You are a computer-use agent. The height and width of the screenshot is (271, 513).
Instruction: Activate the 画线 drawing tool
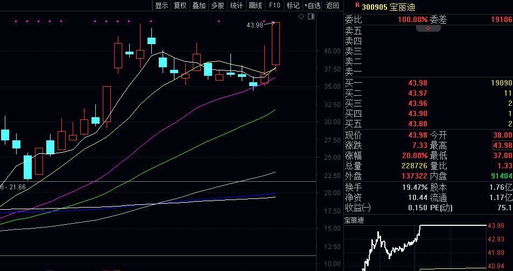coord(255,5)
